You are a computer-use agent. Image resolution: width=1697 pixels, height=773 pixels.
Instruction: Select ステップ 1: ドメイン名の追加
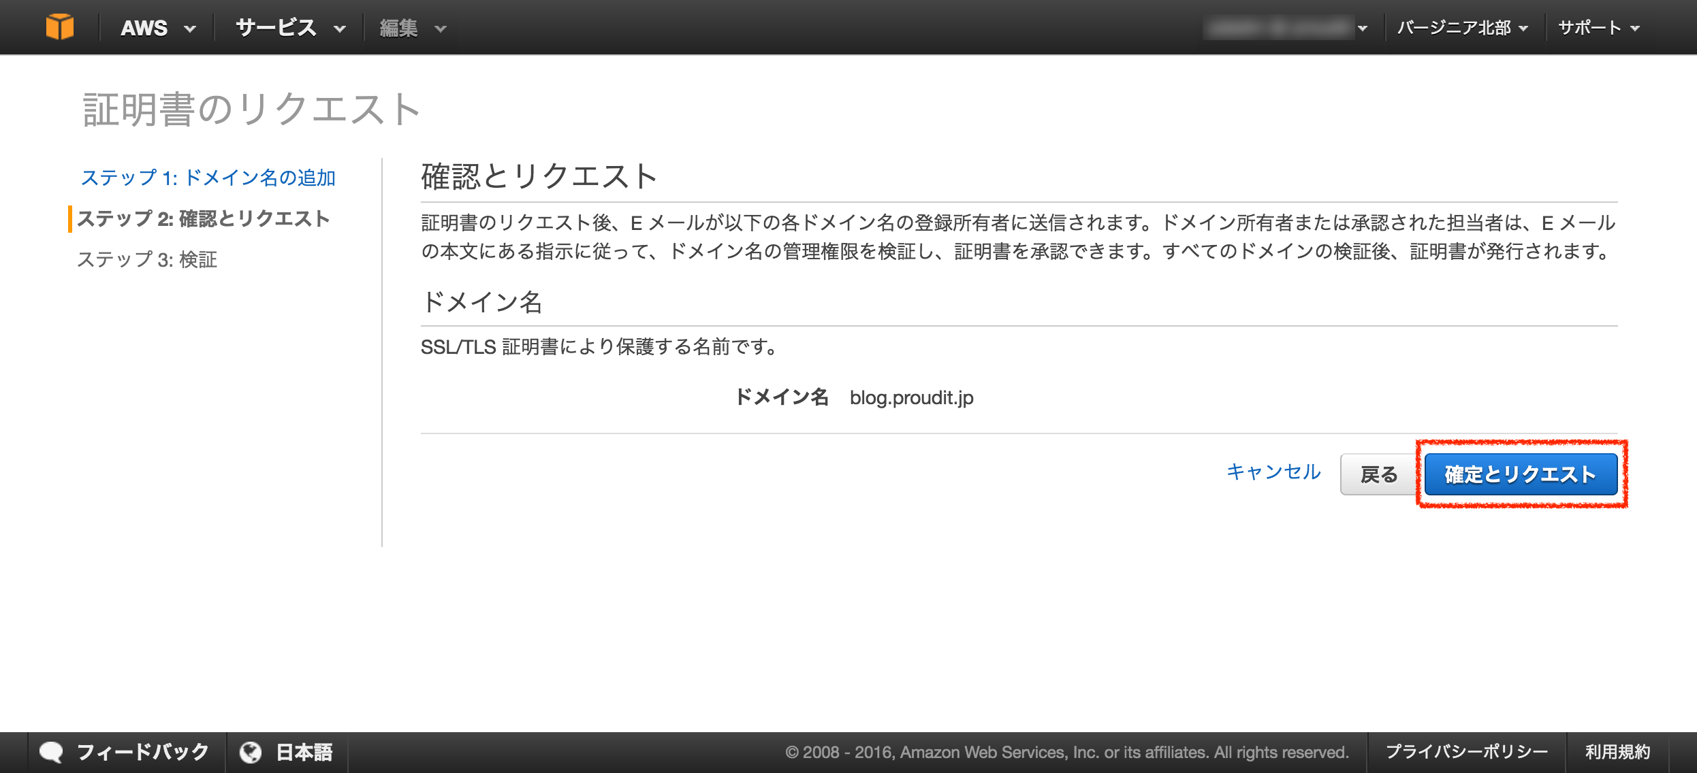click(208, 178)
